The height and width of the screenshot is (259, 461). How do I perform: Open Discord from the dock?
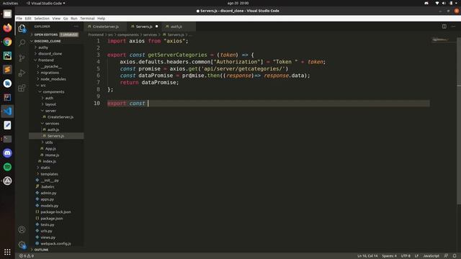click(x=7, y=153)
